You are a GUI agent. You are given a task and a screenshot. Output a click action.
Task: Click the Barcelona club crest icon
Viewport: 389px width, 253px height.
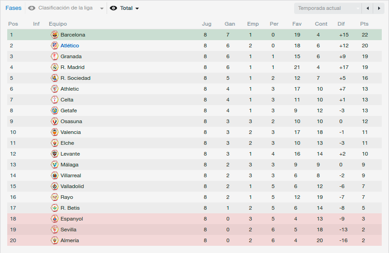55,35
